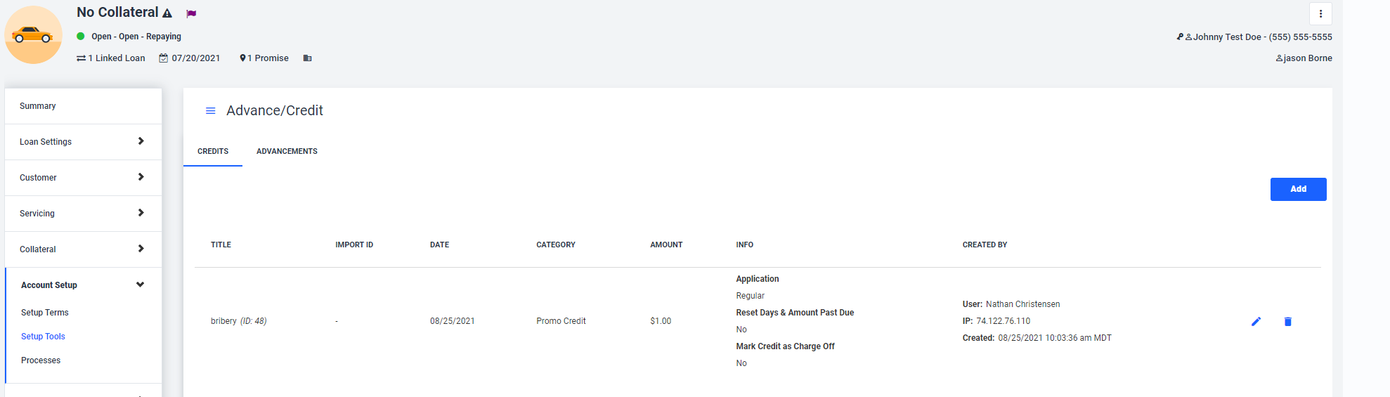Collapse the Account Setup section
Viewport: 1390px width, 397px height.
click(83, 285)
